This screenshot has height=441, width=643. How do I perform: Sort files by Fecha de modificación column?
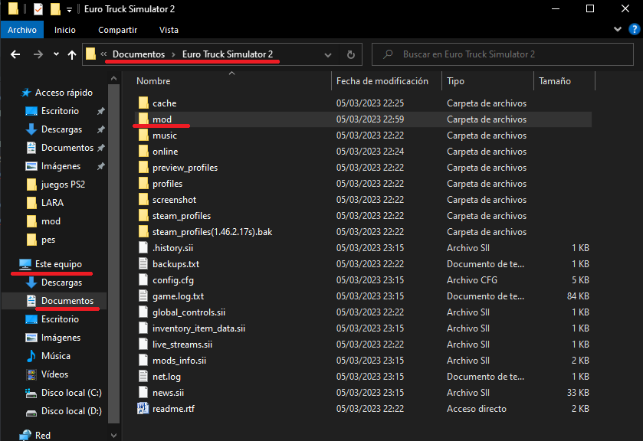click(382, 81)
